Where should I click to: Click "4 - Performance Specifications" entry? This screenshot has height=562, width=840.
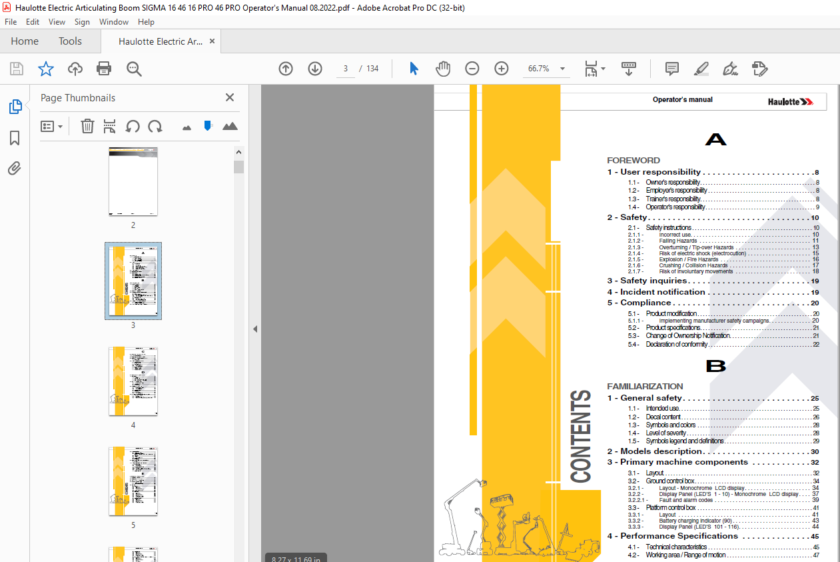[713, 536]
